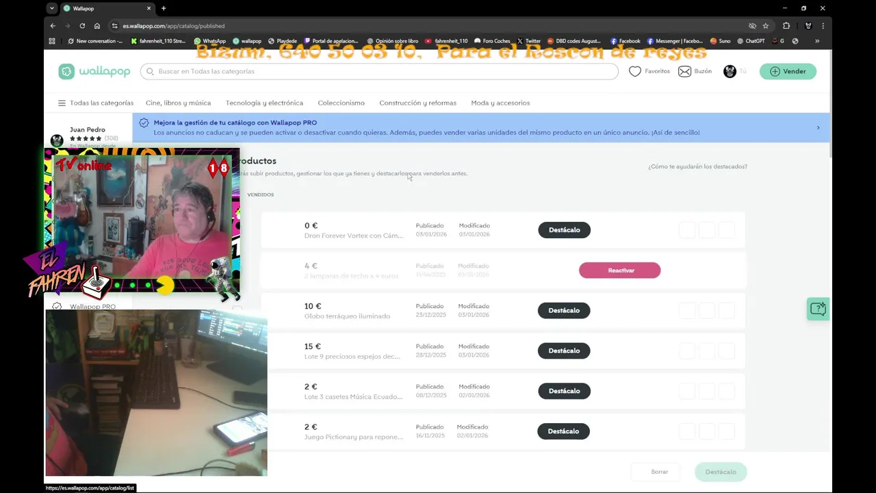
Task: Open the Globo terráqueo iluminado listing title
Action: tap(347, 316)
